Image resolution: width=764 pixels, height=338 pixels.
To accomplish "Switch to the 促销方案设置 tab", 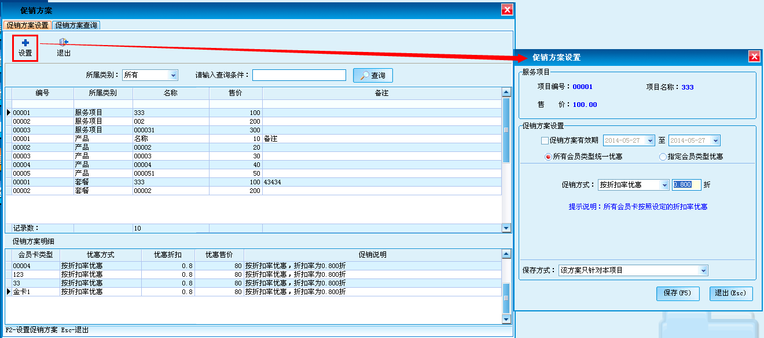I will tap(27, 25).
